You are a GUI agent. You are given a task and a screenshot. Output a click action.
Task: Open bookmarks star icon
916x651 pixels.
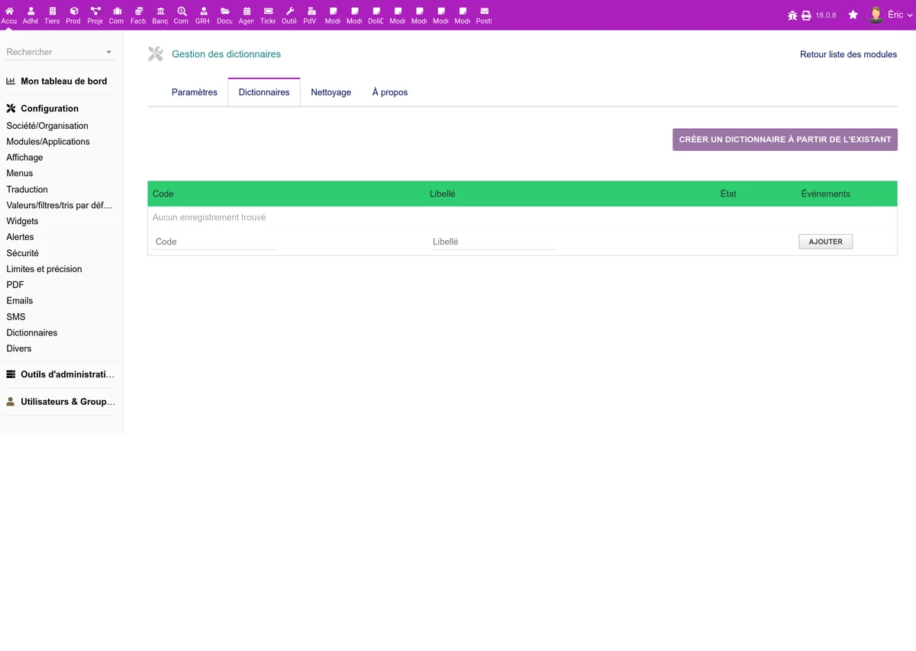tap(853, 15)
